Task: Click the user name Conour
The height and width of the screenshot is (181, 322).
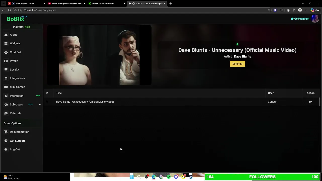Action: pos(272,102)
